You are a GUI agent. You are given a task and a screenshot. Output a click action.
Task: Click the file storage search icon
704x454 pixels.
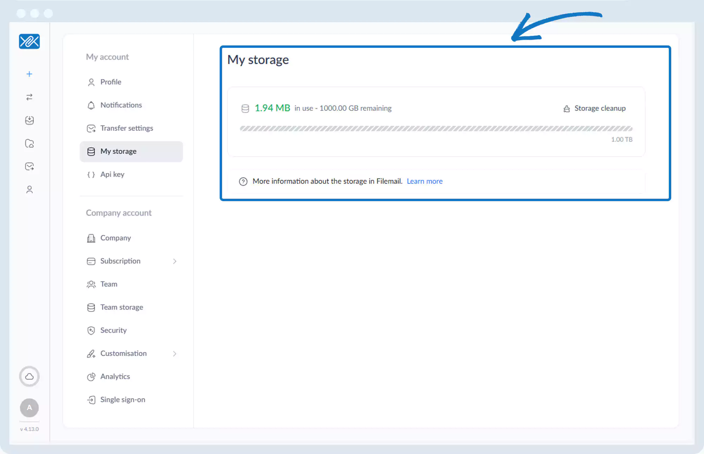click(29, 143)
